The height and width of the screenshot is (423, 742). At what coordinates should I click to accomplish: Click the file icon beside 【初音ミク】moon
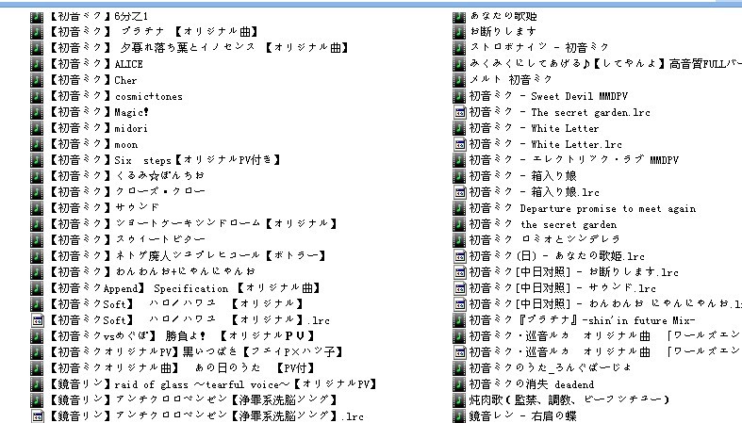point(37,144)
